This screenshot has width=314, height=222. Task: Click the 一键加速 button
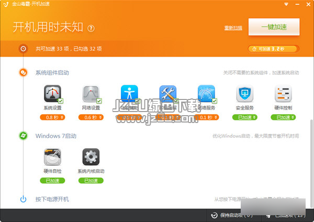[x=274, y=27]
